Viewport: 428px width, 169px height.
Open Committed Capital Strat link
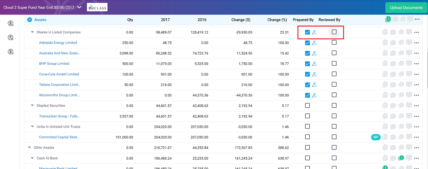point(59,137)
